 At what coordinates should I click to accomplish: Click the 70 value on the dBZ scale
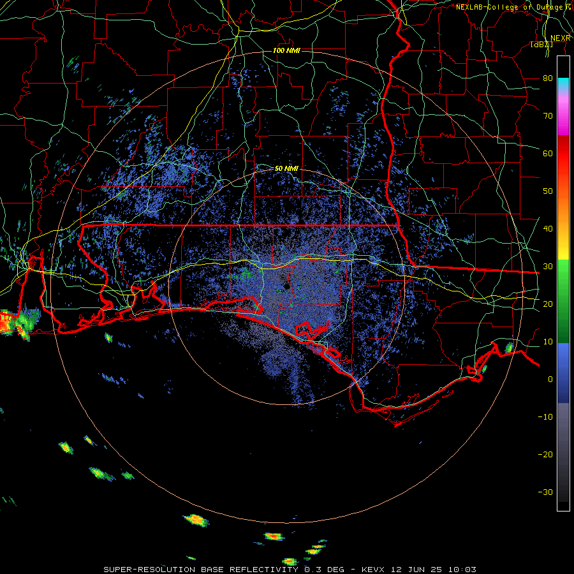(548, 115)
